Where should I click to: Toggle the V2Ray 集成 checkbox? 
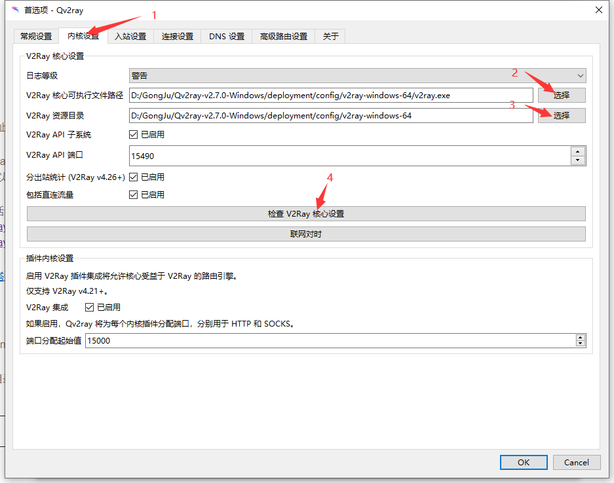(x=89, y=308)
